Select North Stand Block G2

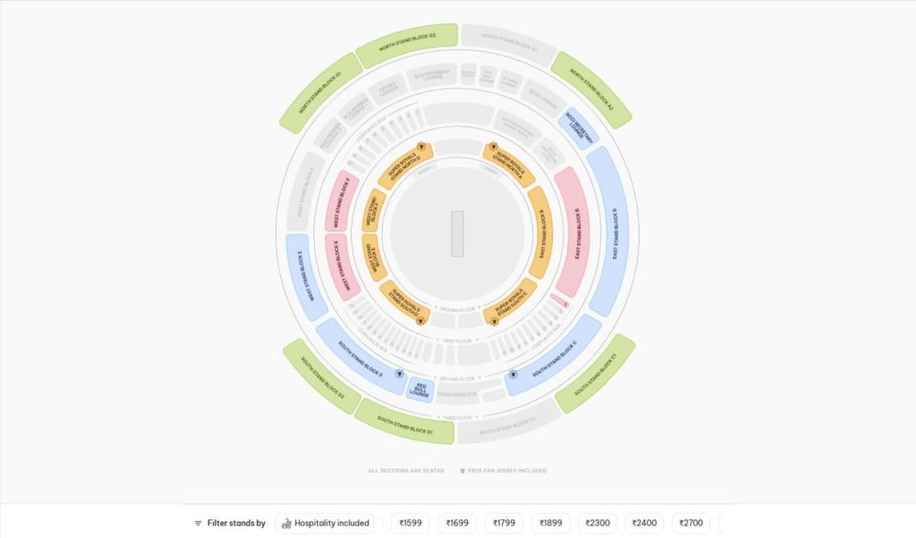pos(407,45)
